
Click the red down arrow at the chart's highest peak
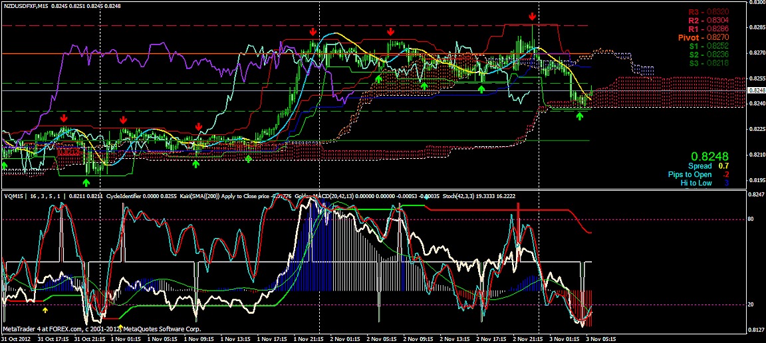533,16
